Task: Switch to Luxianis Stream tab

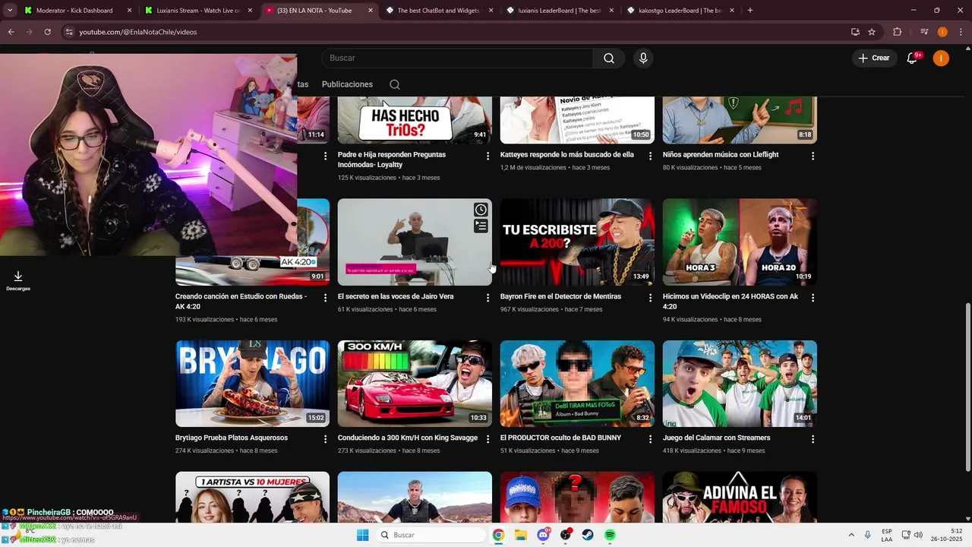Action: (199, 11)
